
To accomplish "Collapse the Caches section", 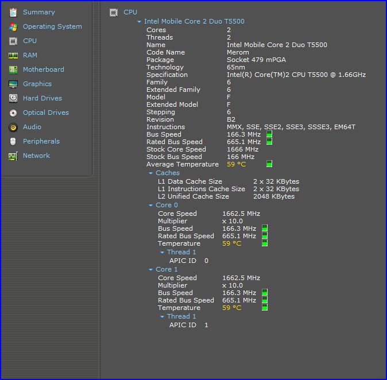I will 150,173.
